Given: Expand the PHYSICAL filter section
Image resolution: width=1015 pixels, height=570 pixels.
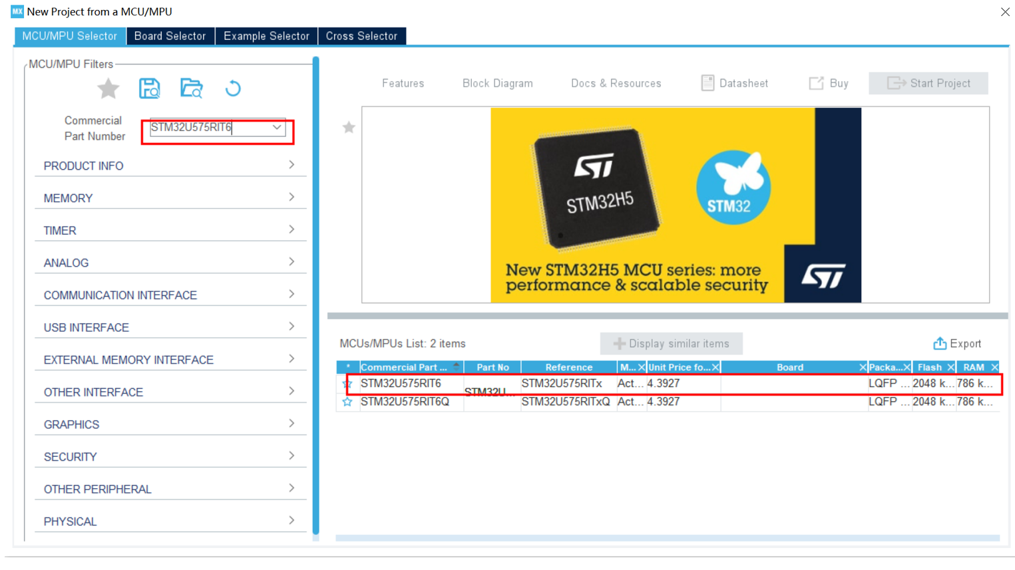Looking at the screenshot, I should pos(170,521).
